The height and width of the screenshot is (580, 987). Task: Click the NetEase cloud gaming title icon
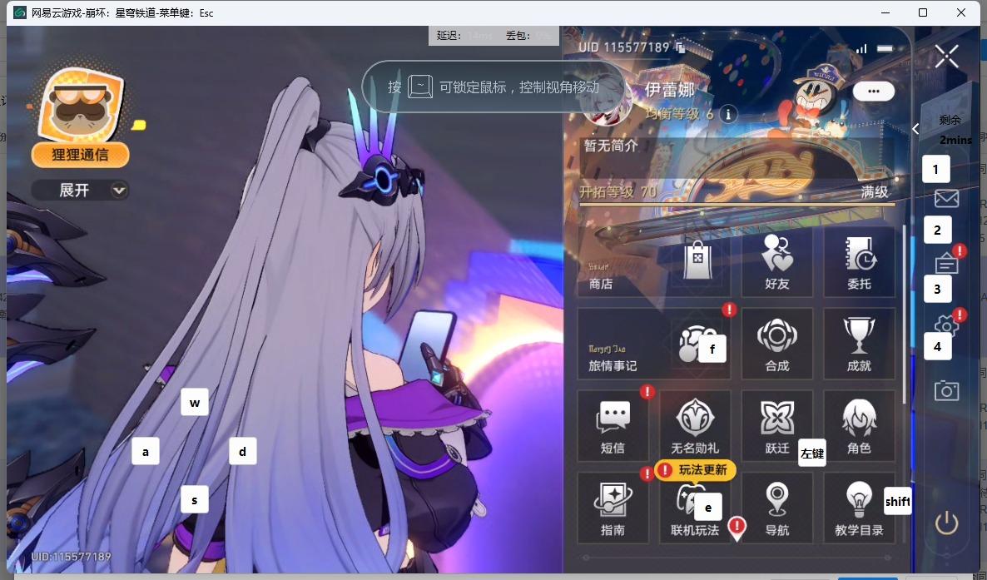click(x=19, y=12)
